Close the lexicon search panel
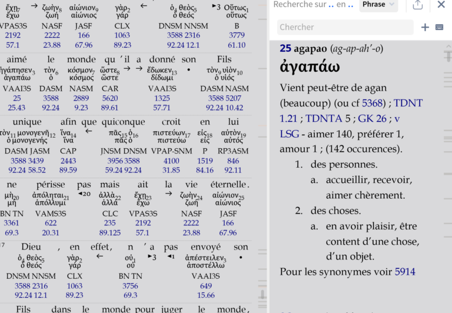The image size is (452, 313). (x=441, y=5)
